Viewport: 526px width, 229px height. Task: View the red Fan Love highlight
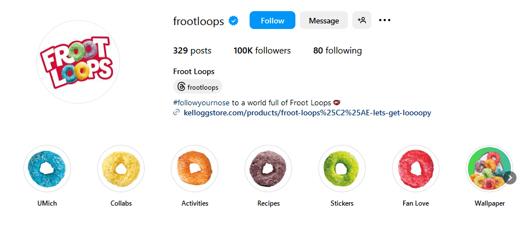pyautogui.click(x=415, y=169)
